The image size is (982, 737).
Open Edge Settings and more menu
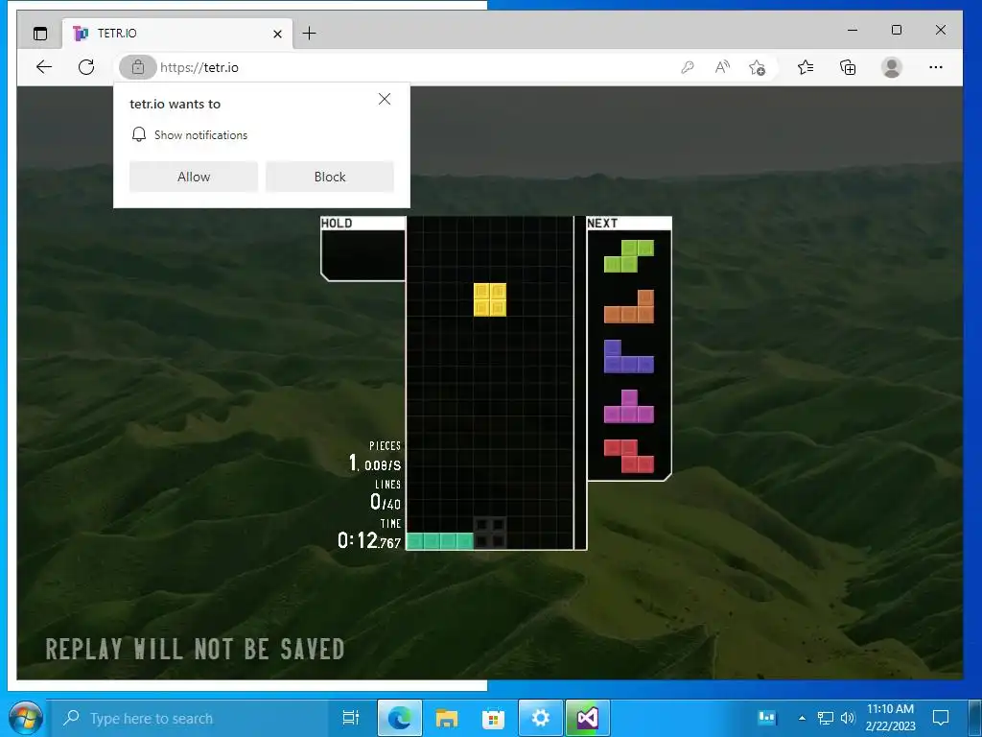tap(936, 67)
